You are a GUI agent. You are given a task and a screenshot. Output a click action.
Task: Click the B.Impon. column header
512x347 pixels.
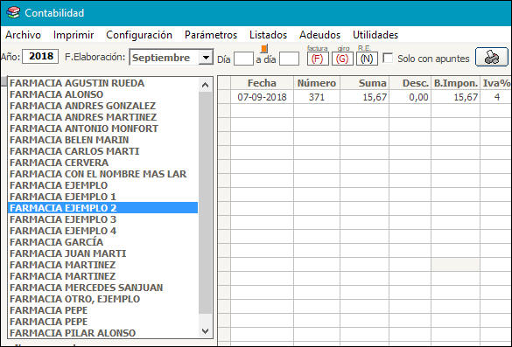(x=455, y=83)
